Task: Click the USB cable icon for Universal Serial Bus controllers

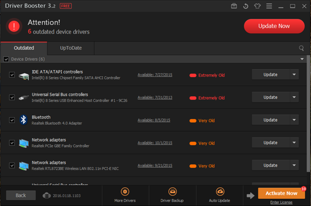Action: click(x=24, y=97)
